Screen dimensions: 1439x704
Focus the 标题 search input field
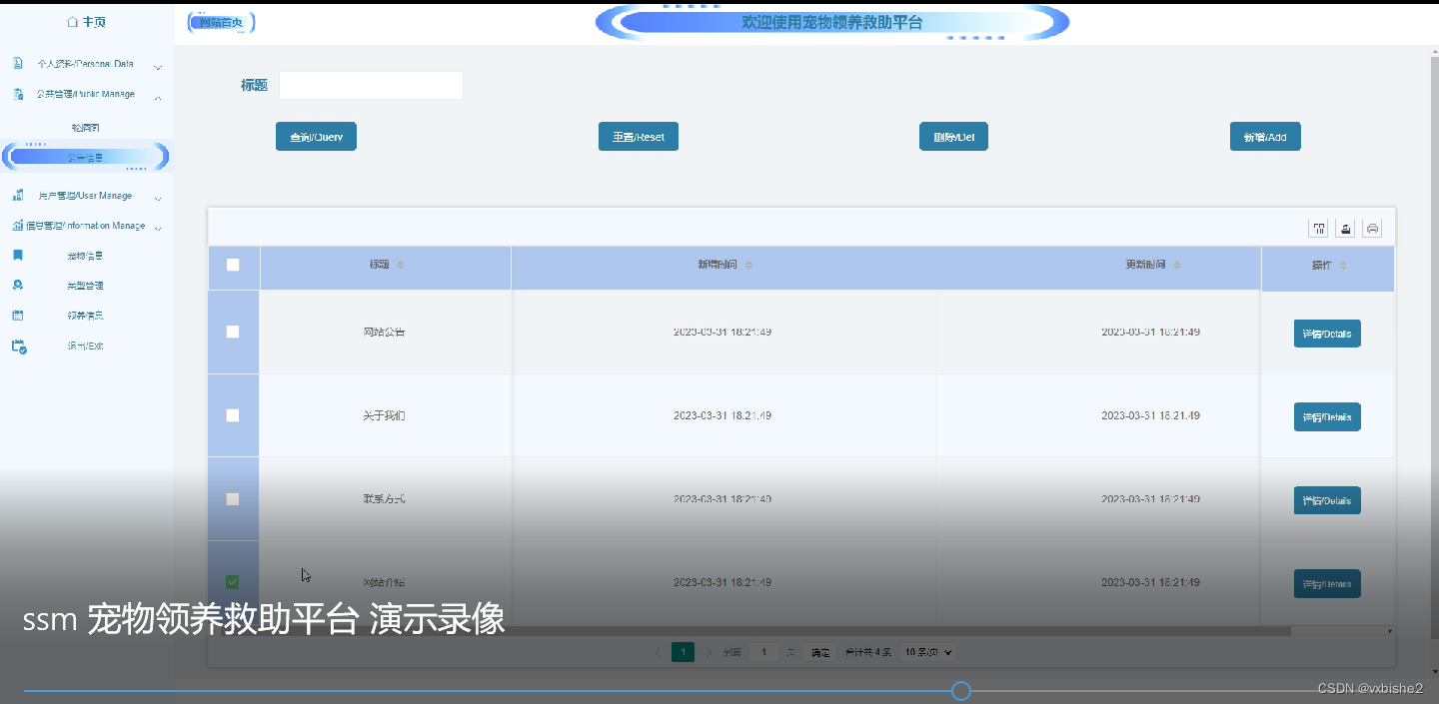pyautogui.click(x=371, y=85)
